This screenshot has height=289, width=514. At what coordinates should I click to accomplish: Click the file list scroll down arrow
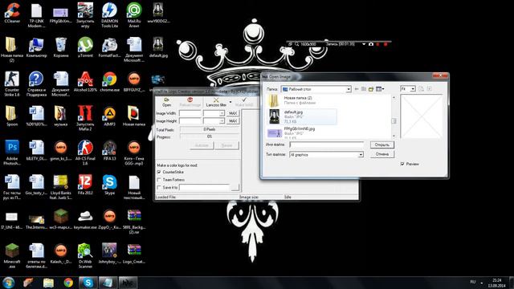coord(394,136)
